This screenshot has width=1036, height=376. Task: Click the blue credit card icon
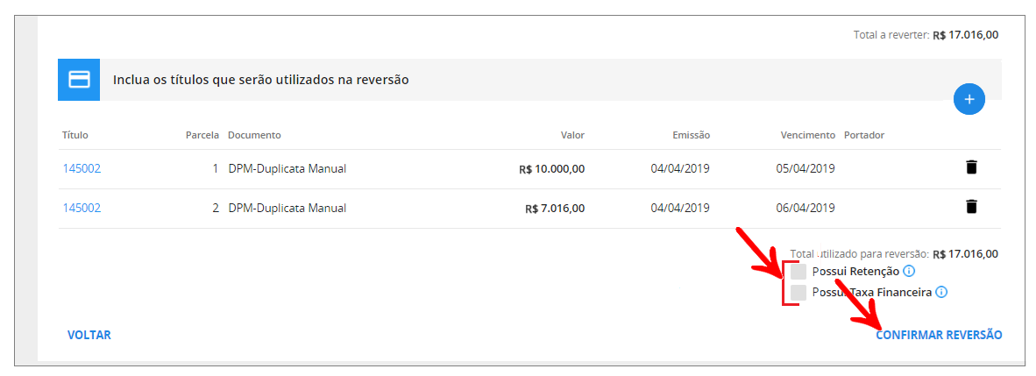(x=80, y=80)
